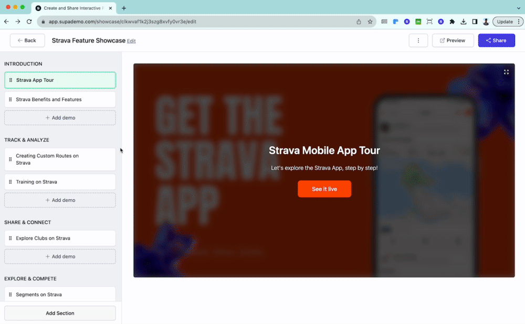Add demo to the Introduction section
Viewport: 525px width, 324px height.
pyautogui.click(x=60, y=117)
